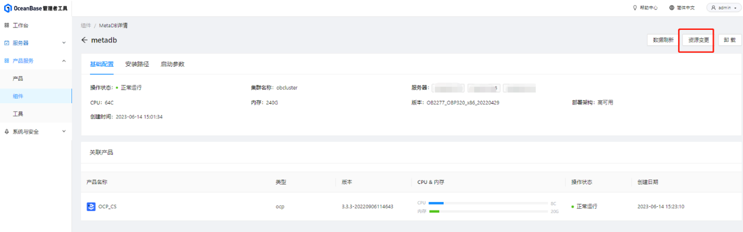Click the 操作状态 column header

tap(582, 182)
